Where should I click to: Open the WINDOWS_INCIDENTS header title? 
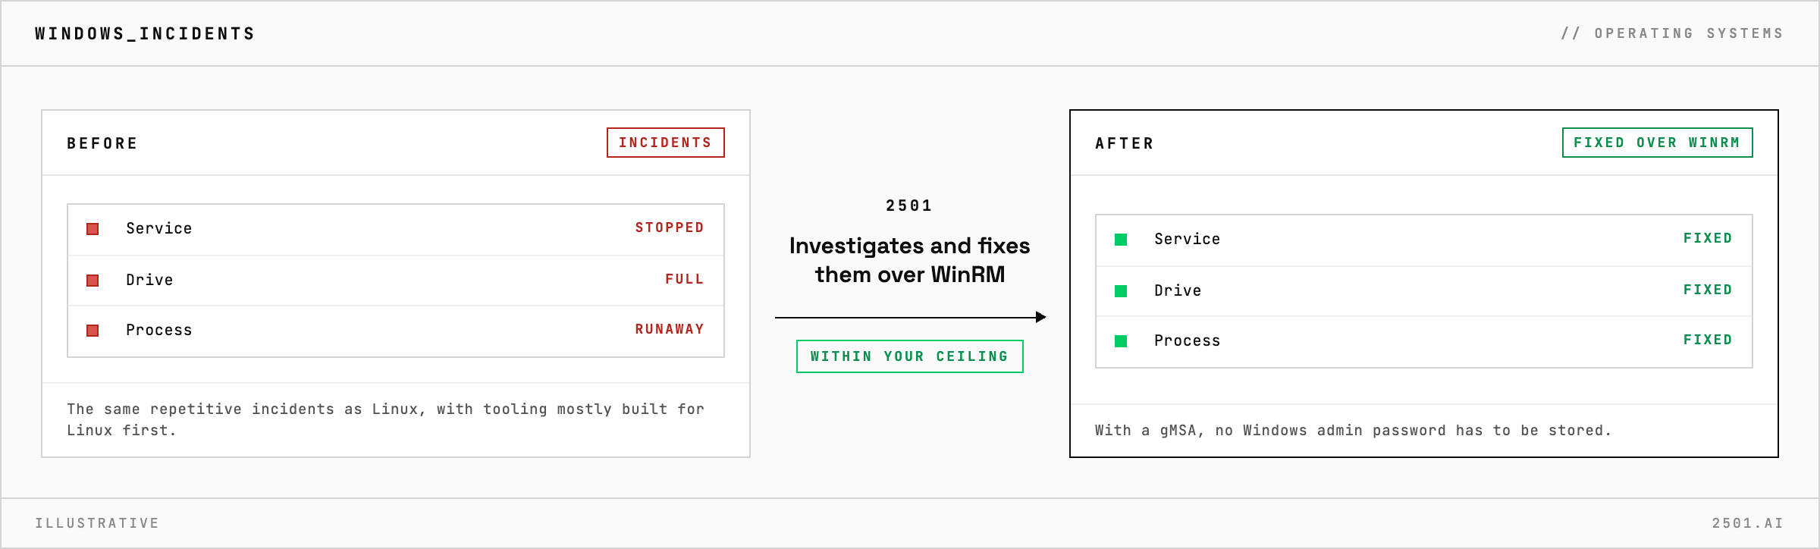(x=145, y=33)
